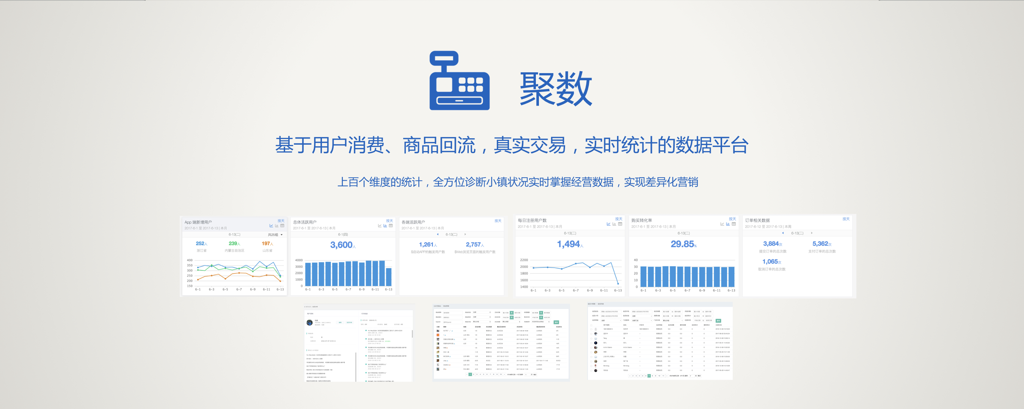Open the 共25组 dropdown
The height and width of the screenshot is (409, 1024).
(275, 235)
